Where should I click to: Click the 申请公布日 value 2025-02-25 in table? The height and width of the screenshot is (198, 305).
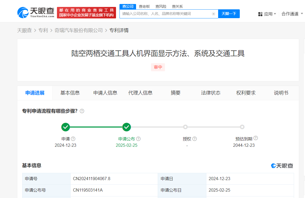click(219, 190)
